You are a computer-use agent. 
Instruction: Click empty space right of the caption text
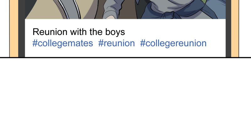pos(176,32)
